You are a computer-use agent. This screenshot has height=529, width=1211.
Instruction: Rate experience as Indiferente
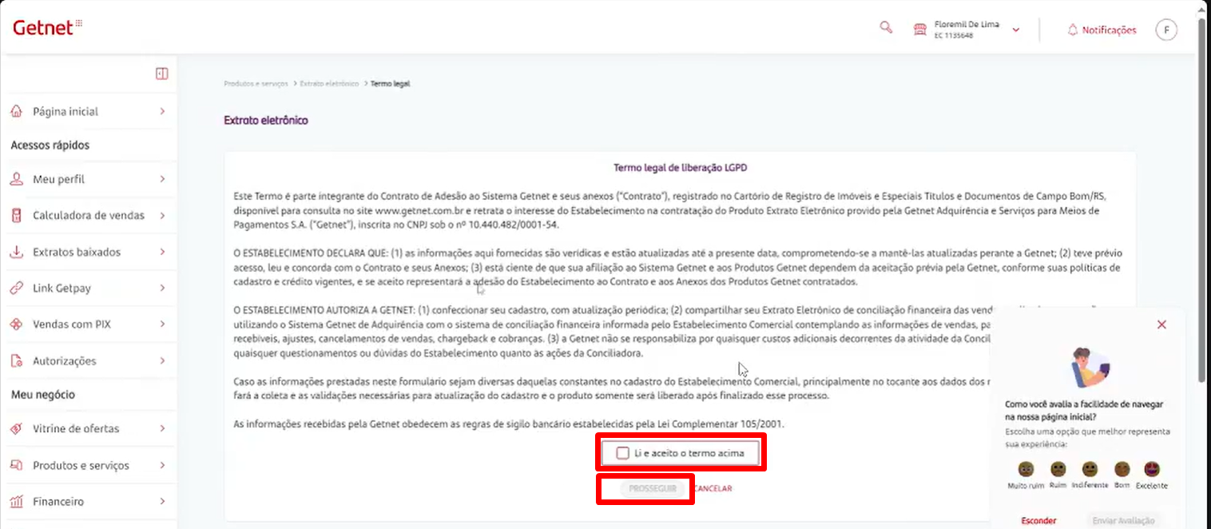click(1090, 469)
